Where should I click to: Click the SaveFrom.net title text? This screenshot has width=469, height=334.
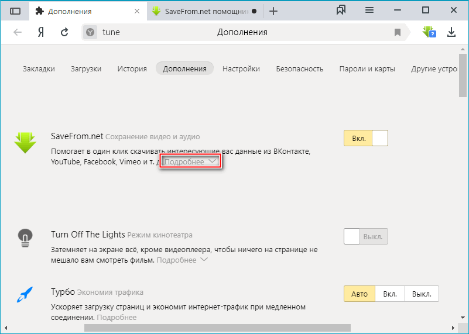click(x=77, y=136)
